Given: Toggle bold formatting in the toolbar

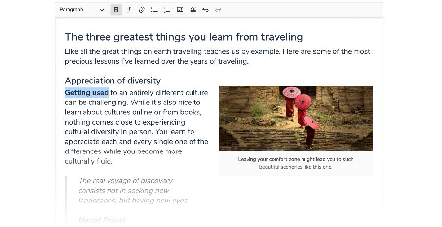Looking at the screenshot, I should coord(116,10).
